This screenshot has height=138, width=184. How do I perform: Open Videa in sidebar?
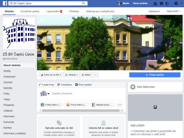coord(6,99)
